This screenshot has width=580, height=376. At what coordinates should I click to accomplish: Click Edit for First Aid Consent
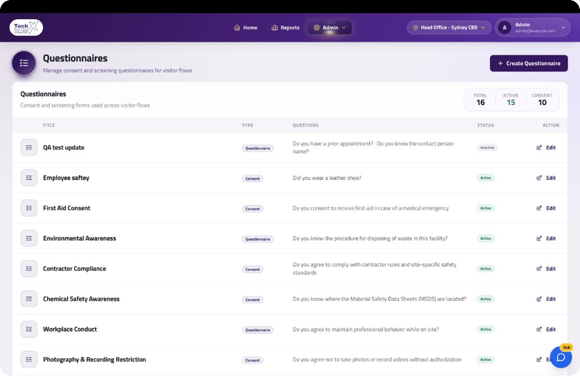(546, 208)
